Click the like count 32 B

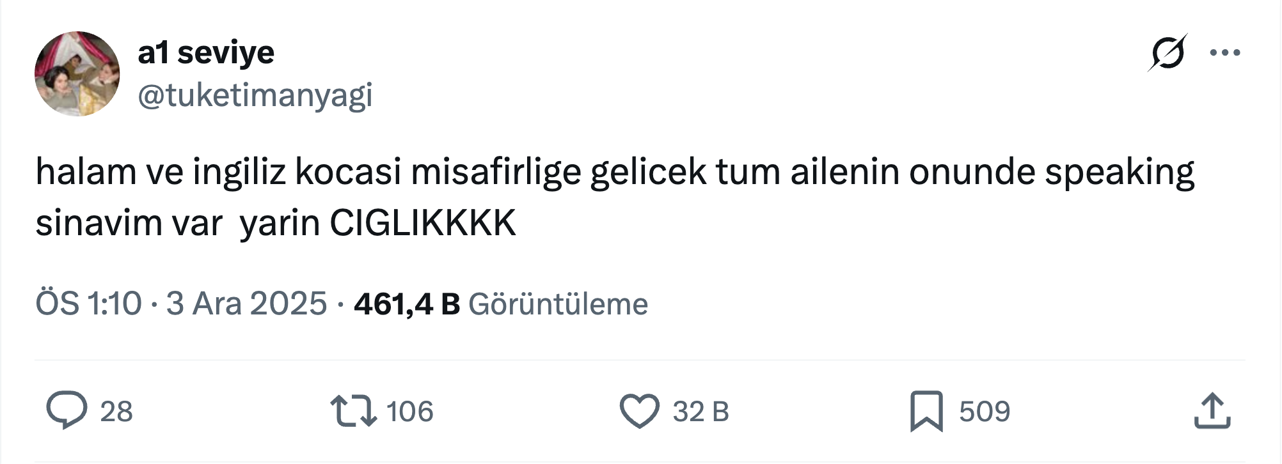pos(700,412)
